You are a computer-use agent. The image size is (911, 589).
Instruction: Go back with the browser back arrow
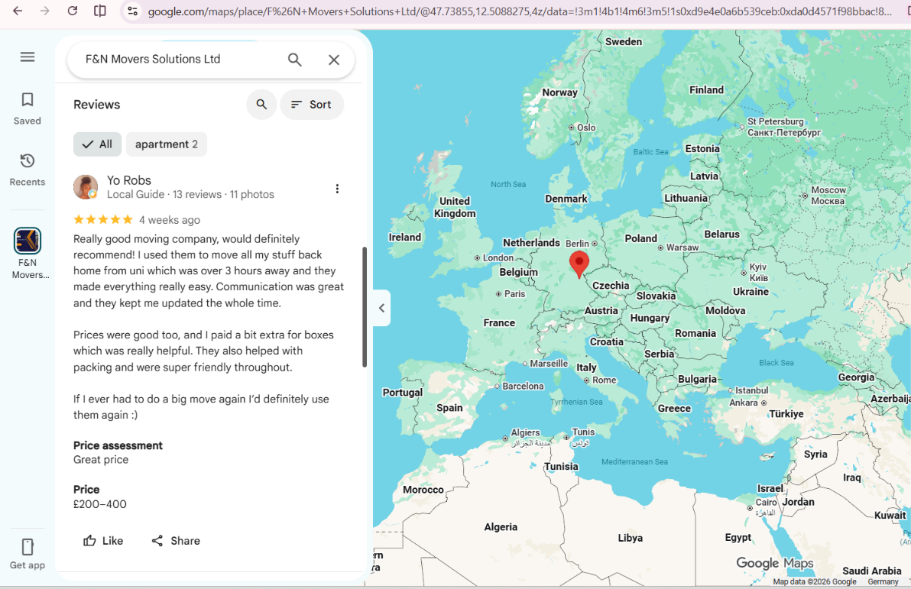click(18, 11)
